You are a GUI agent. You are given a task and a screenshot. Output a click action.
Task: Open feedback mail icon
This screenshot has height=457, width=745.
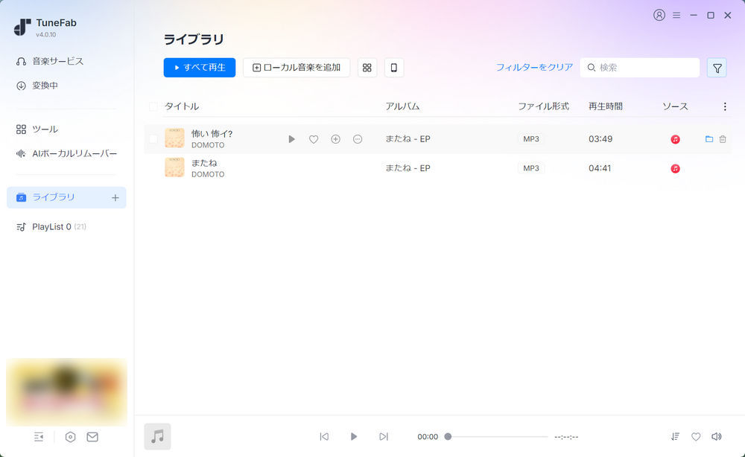tap(92, 437)
